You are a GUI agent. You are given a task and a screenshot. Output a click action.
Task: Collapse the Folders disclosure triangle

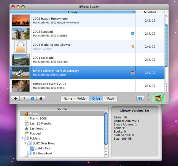[x=22, y=138]
